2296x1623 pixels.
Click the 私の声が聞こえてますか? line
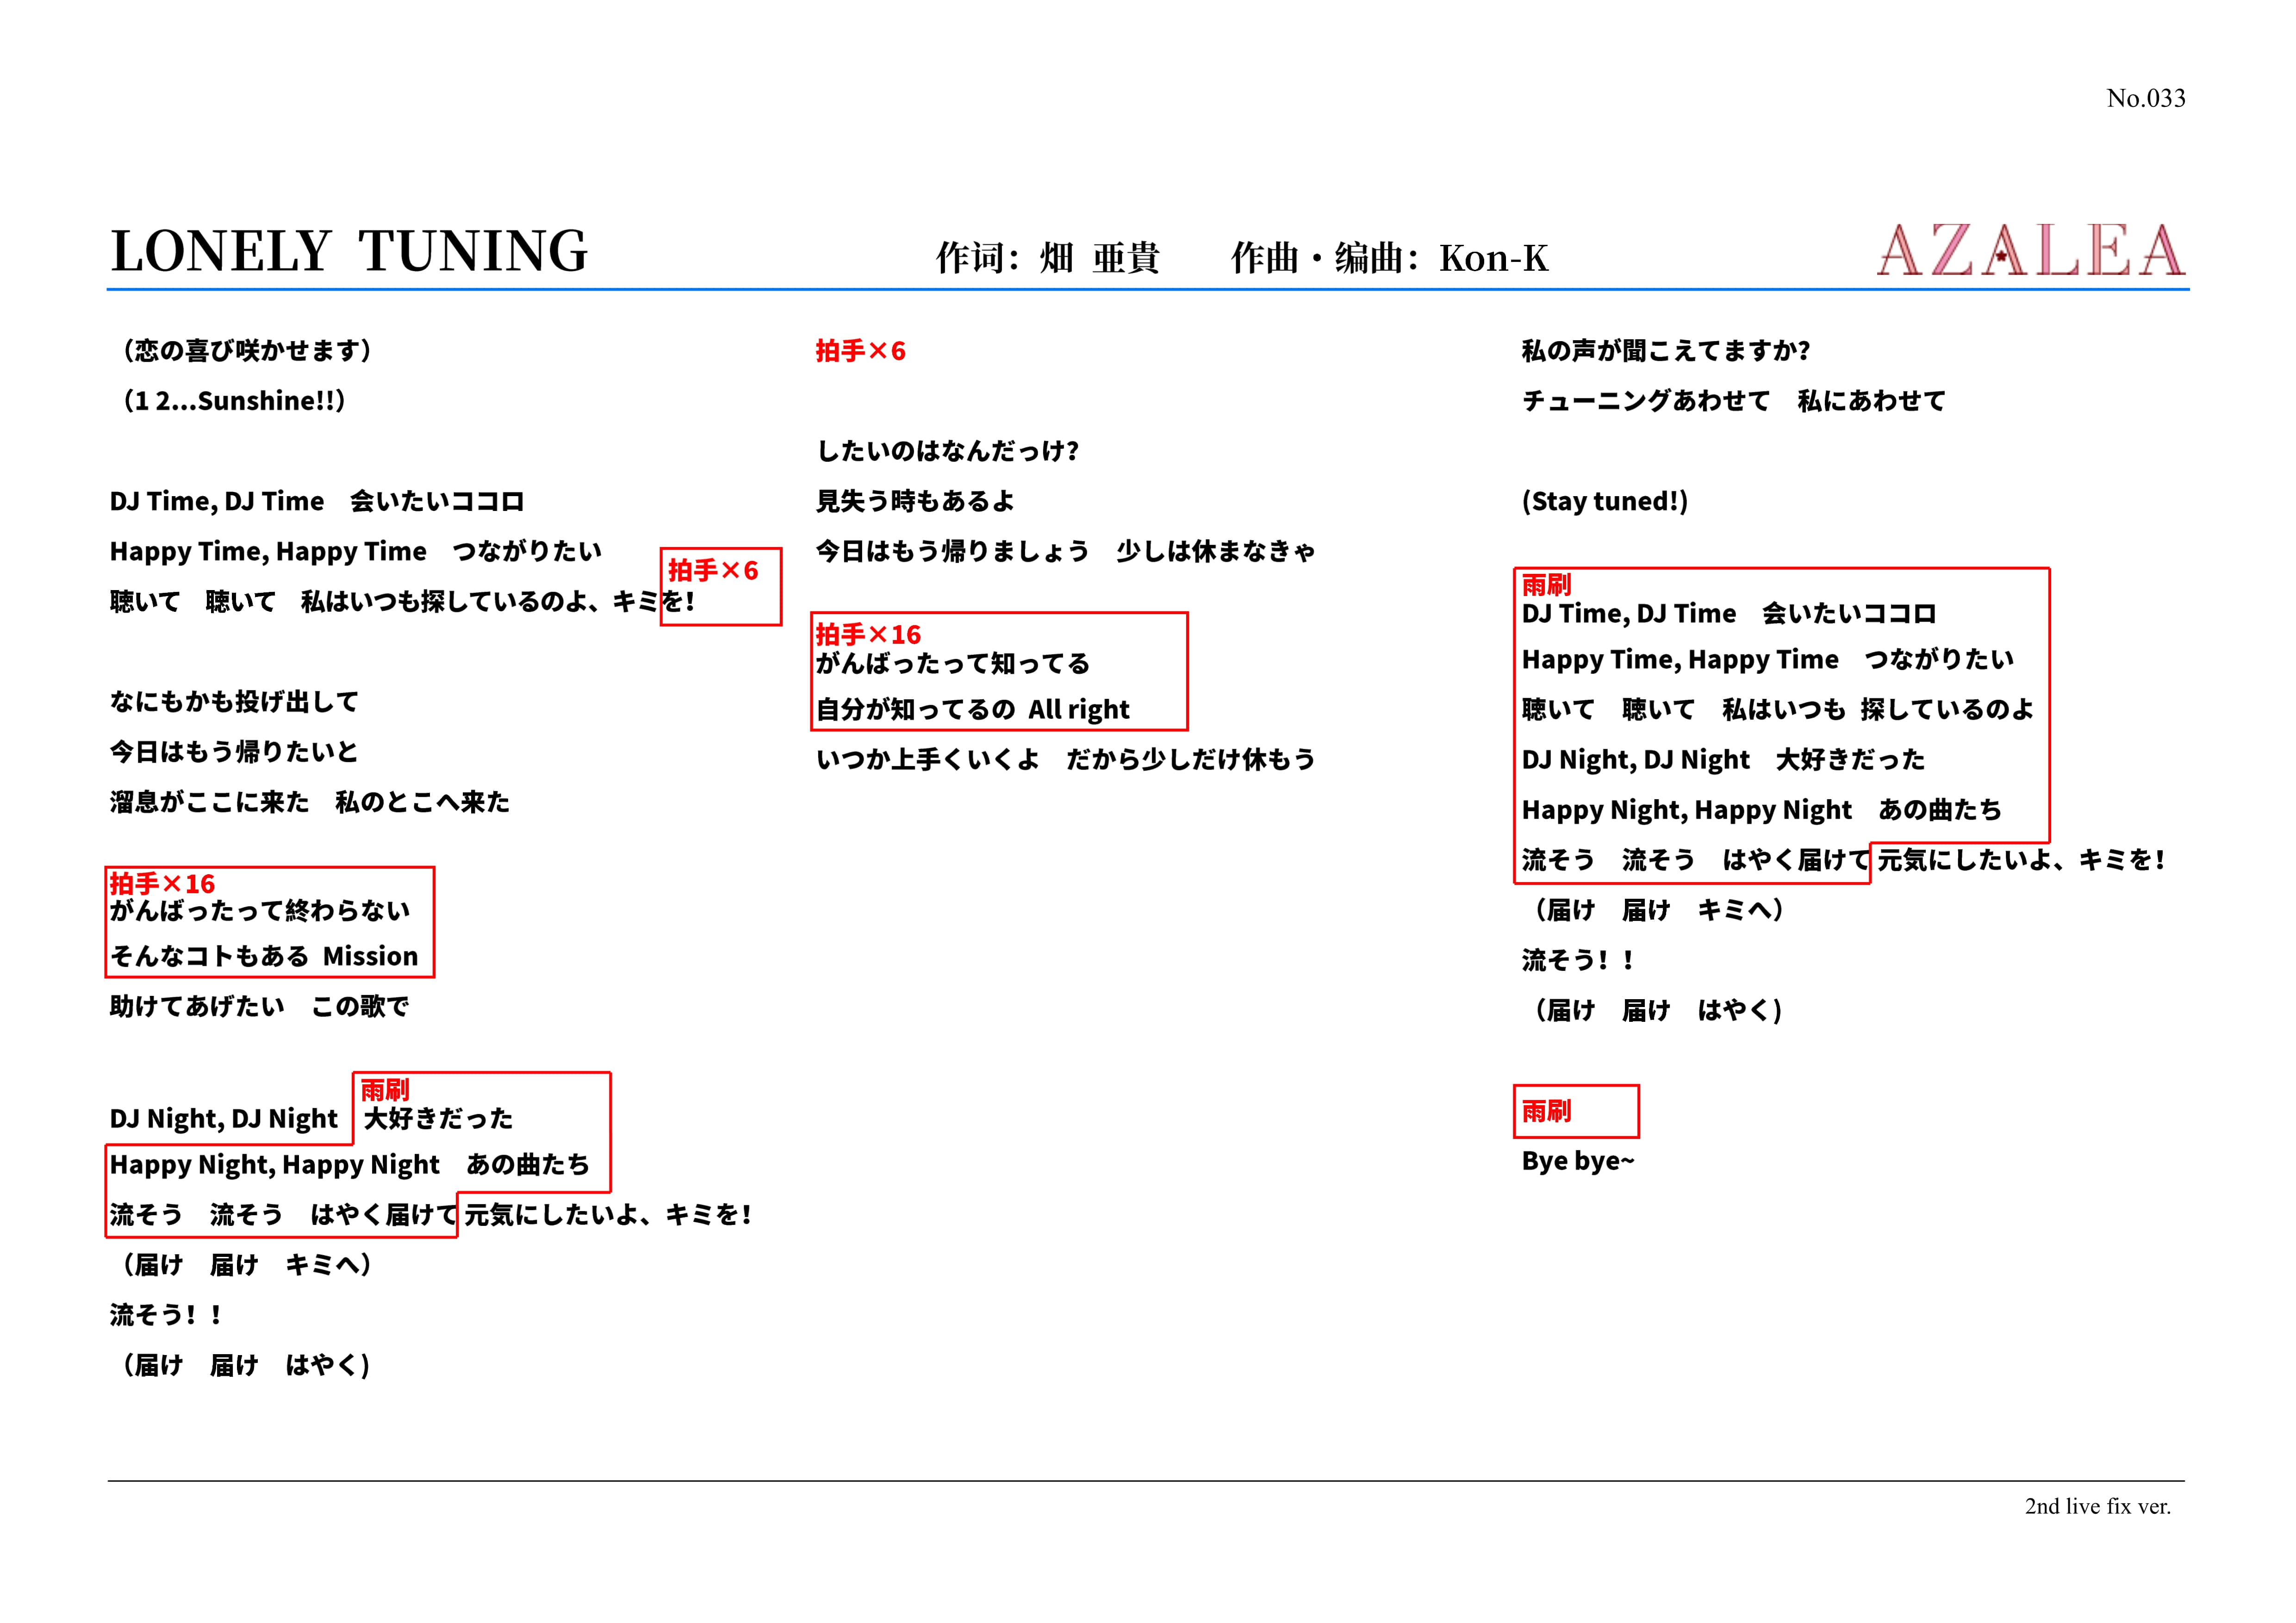1665,351
